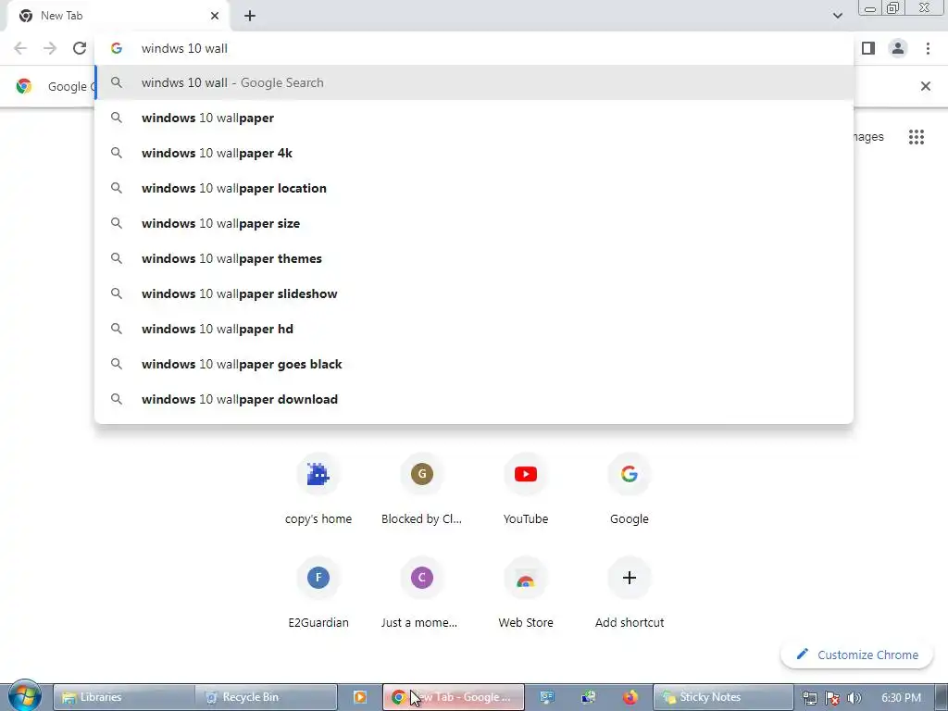This screenshot has width=948, height=711.
Task: Click the volume speaker tray icon
Action: (x=854, y=698)
